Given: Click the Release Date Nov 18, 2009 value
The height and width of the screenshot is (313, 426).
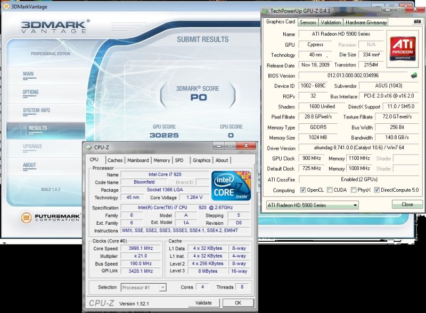Looking at the screenshot, I should (x=315, y=65).
